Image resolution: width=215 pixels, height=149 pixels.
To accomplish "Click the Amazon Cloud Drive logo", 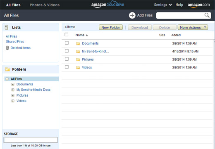I will click(x=107, y=5).
